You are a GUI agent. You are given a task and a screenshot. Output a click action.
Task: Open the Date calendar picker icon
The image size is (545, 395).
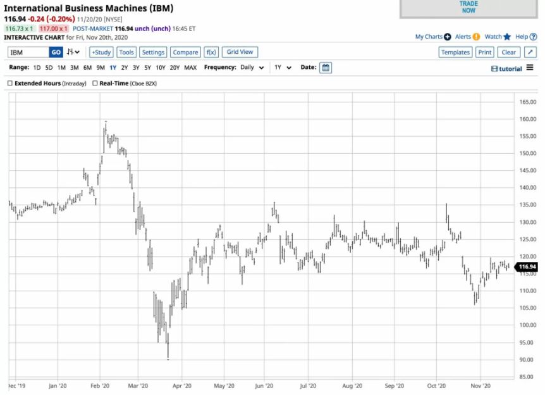tap(326, 68)
